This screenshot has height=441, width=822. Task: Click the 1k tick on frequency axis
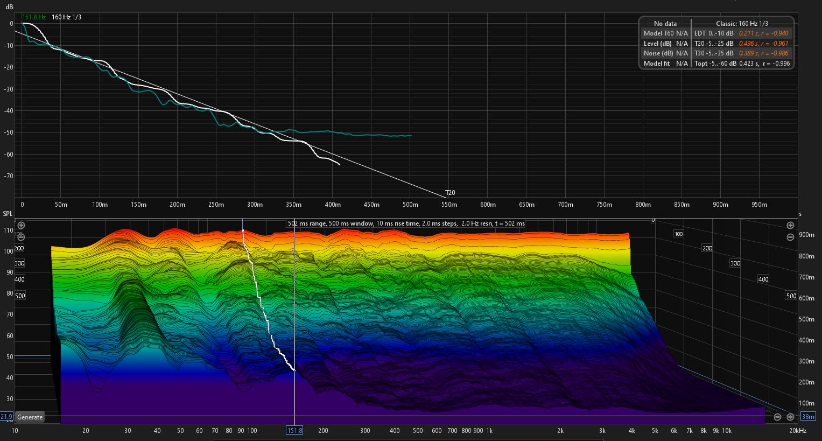click(x=489, y=431)
